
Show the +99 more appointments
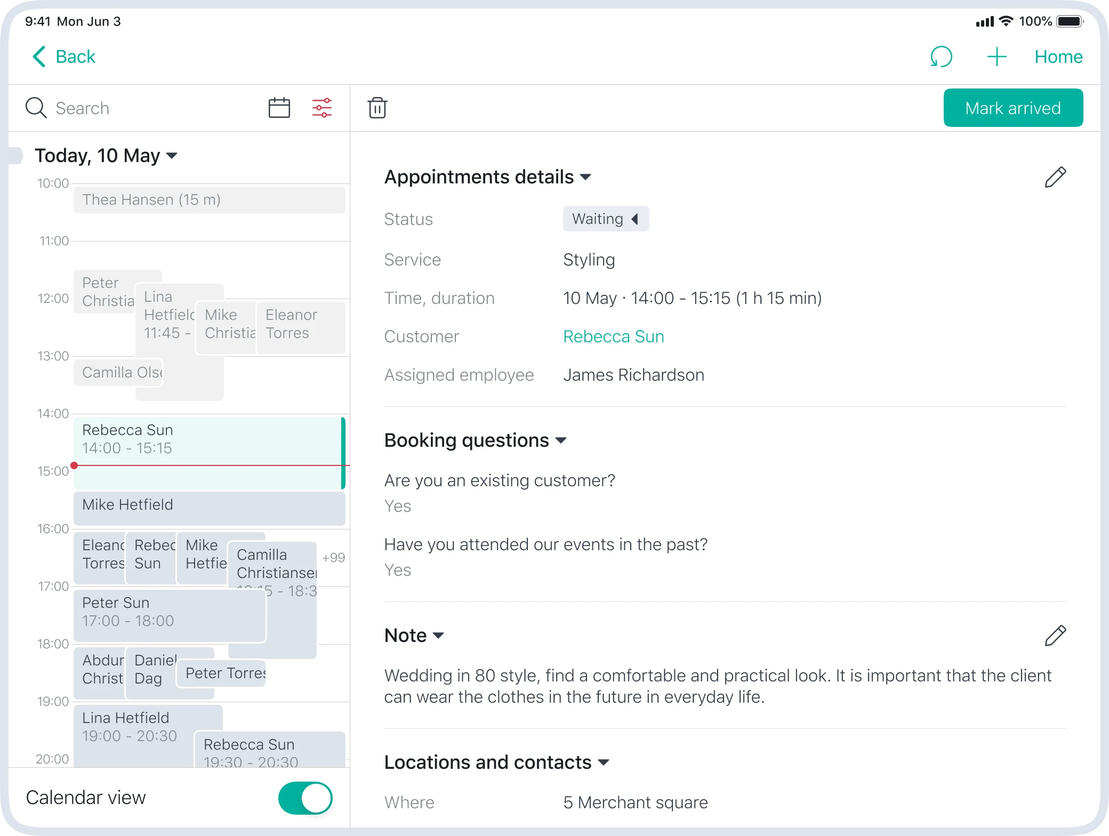334,558
